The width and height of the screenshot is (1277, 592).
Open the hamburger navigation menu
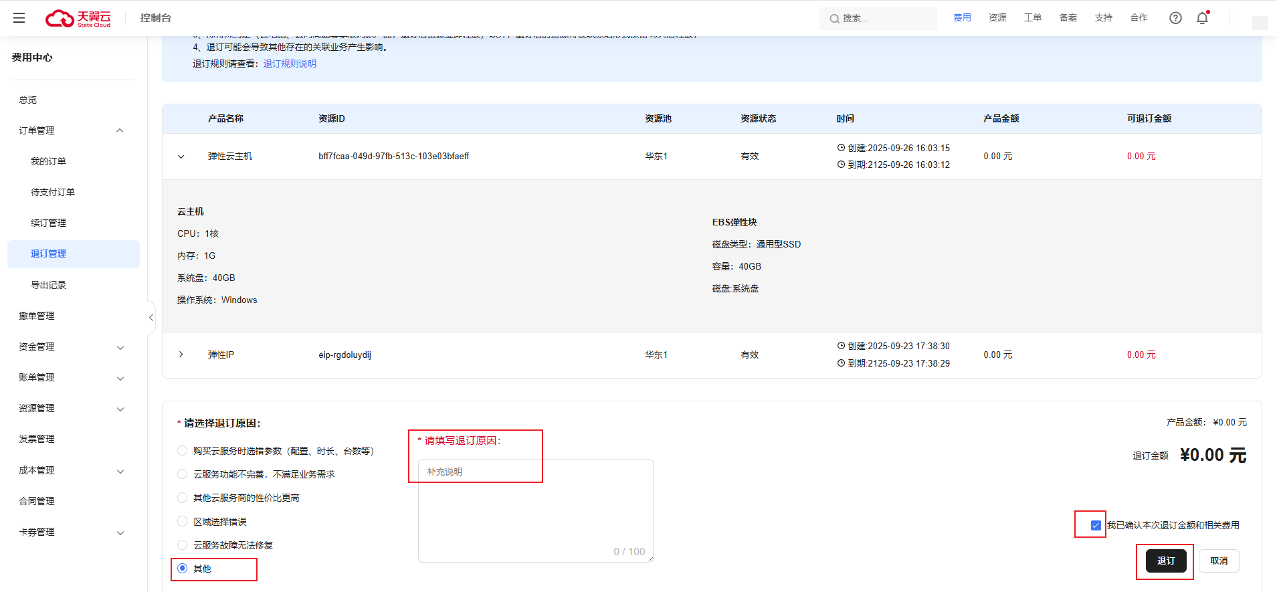click(x=19, y=18)
